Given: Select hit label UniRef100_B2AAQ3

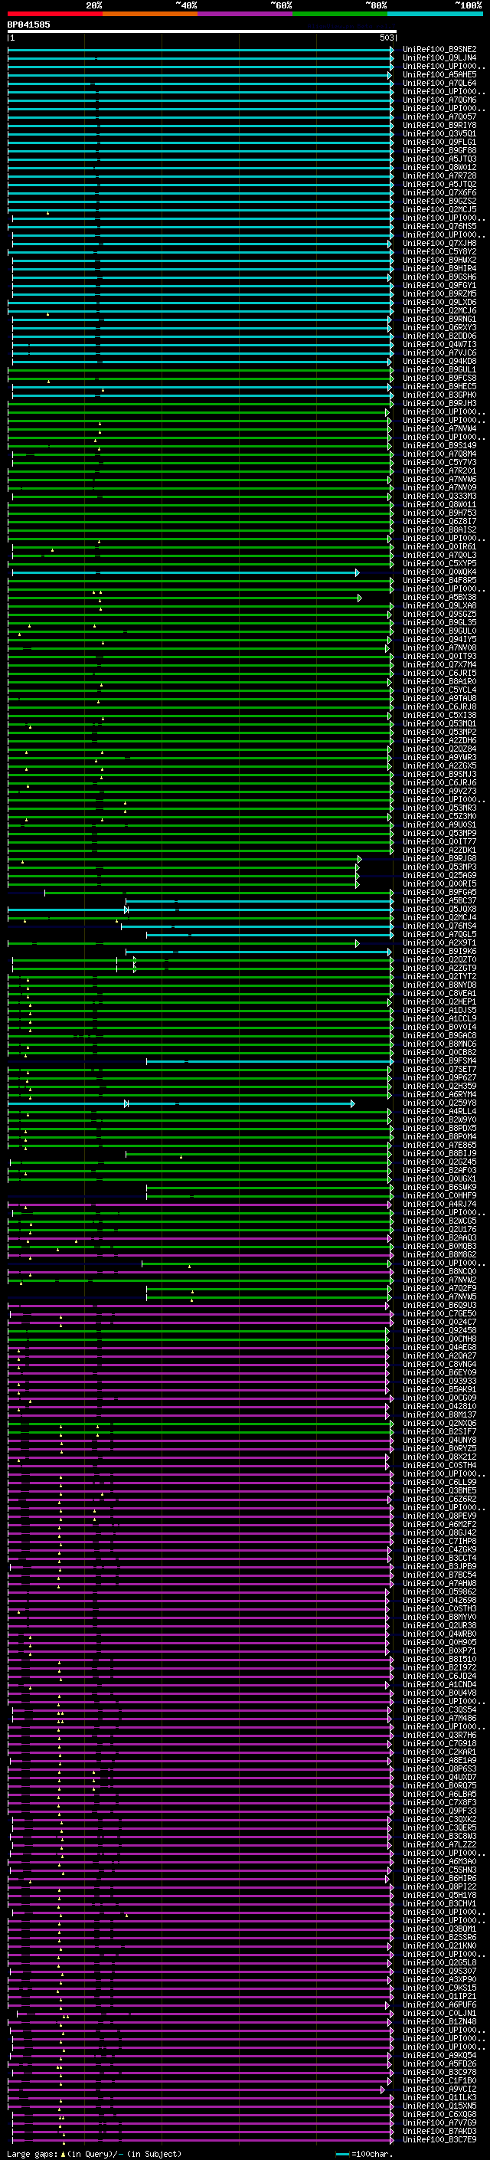Looking at the screenshot, I should (x=439, y=1237).
